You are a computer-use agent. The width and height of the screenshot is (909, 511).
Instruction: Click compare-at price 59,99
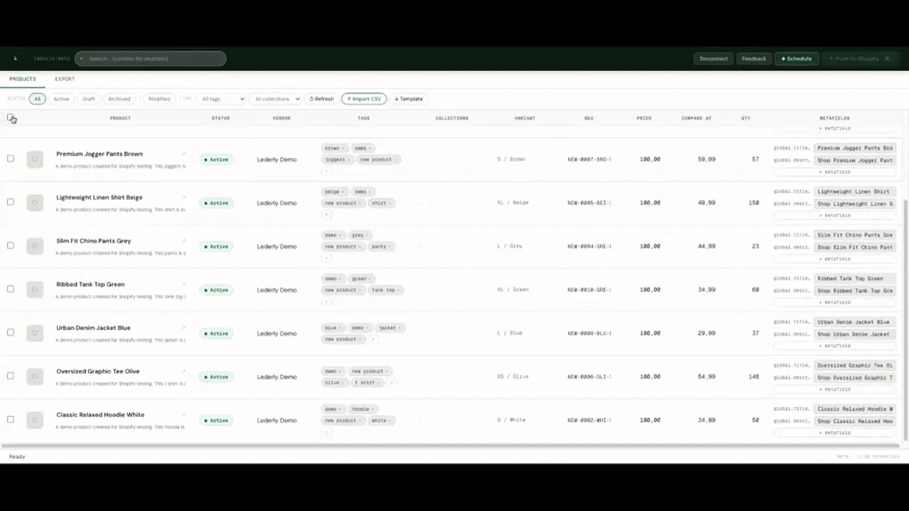(x=706, y=160)
